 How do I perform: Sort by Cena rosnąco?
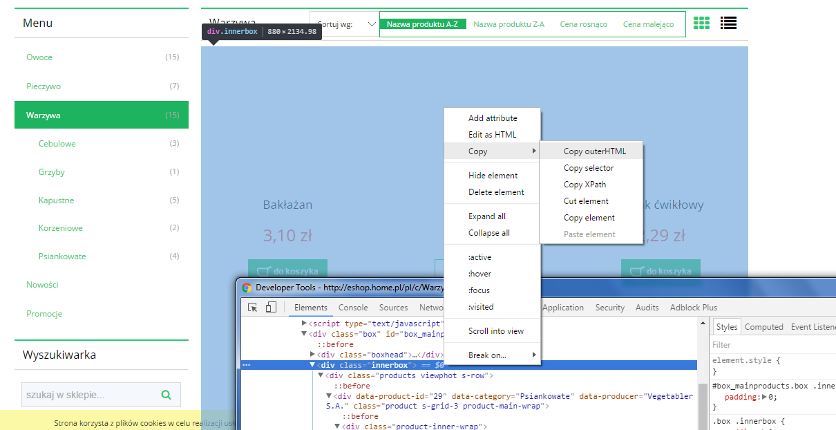click(584, 24)
